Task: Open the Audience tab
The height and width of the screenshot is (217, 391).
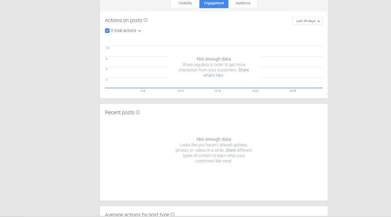Action: pyautogui.click(x=243, y=3)
